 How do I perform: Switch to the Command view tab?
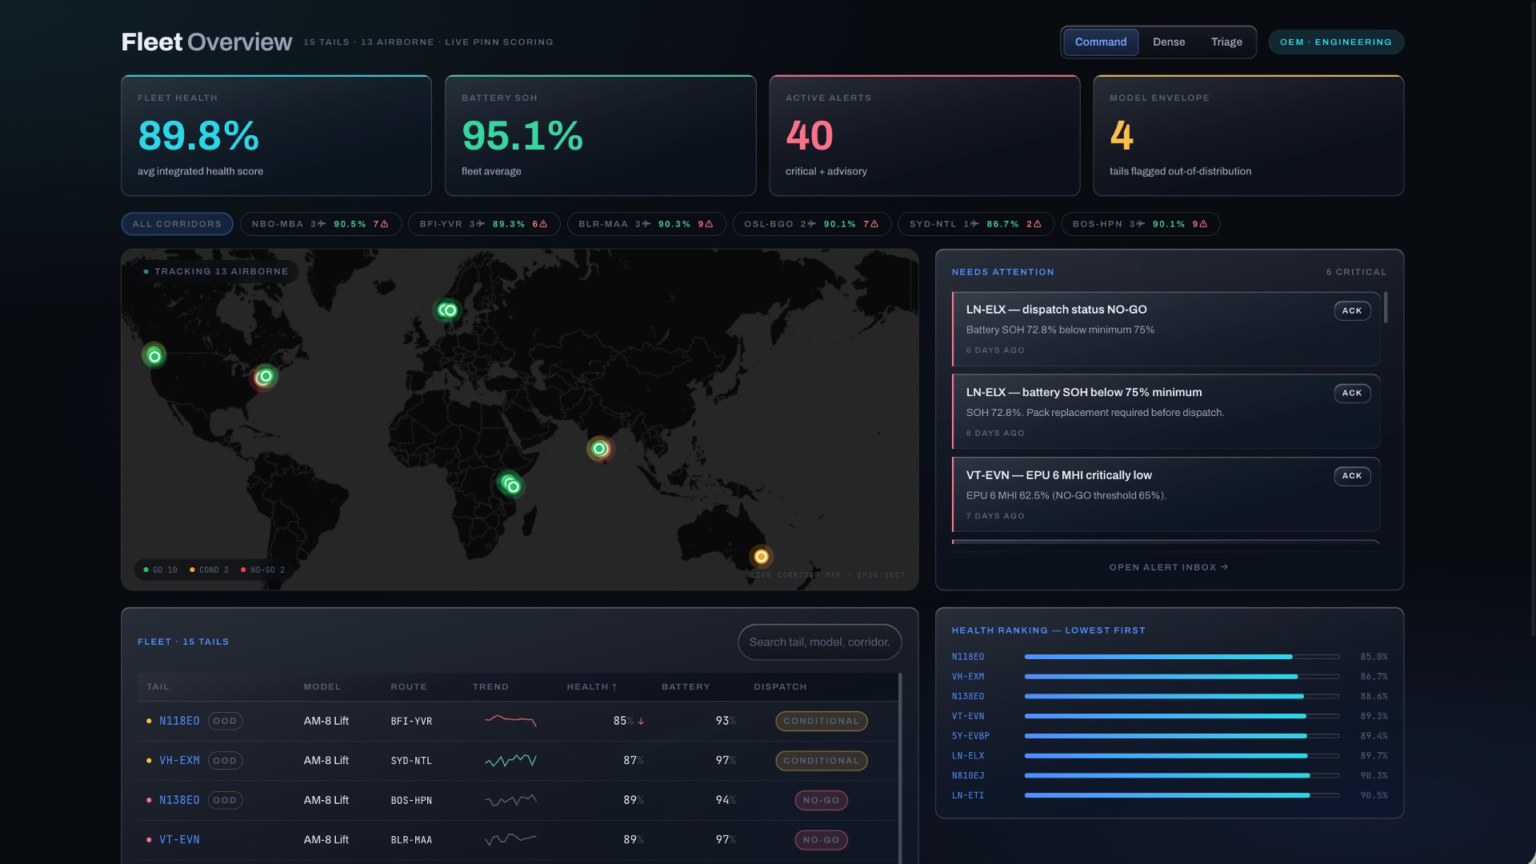[1100, 42]
